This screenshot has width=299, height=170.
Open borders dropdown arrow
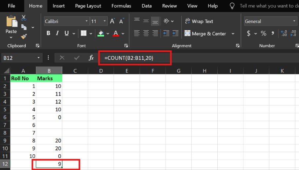click(x=91, y=34)
